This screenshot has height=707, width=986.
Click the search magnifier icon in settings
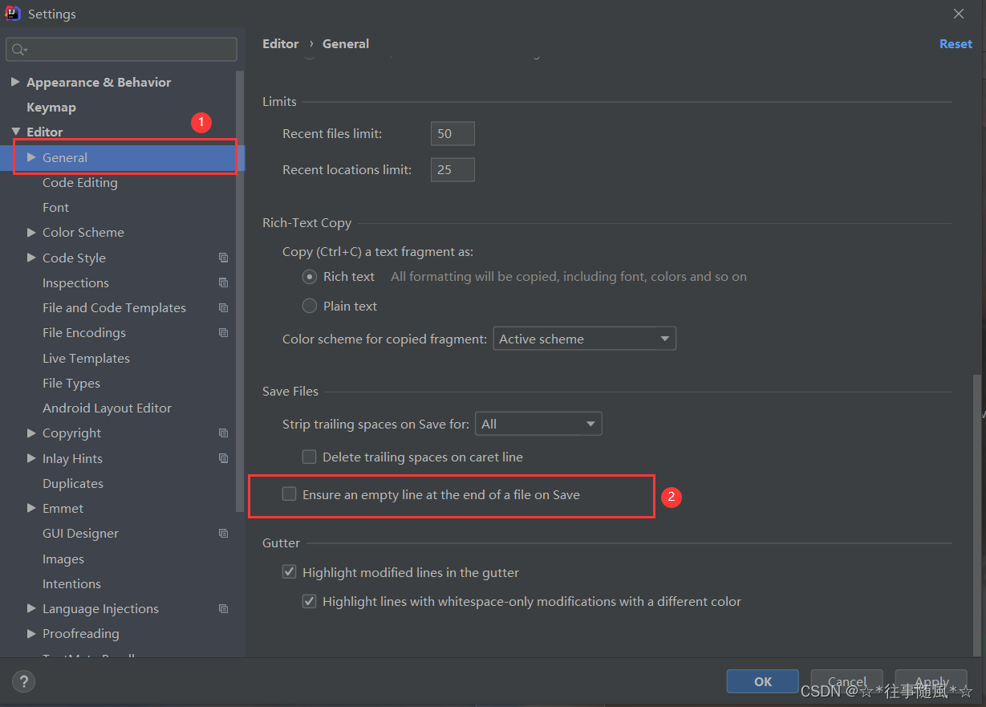tap(19, 50)
